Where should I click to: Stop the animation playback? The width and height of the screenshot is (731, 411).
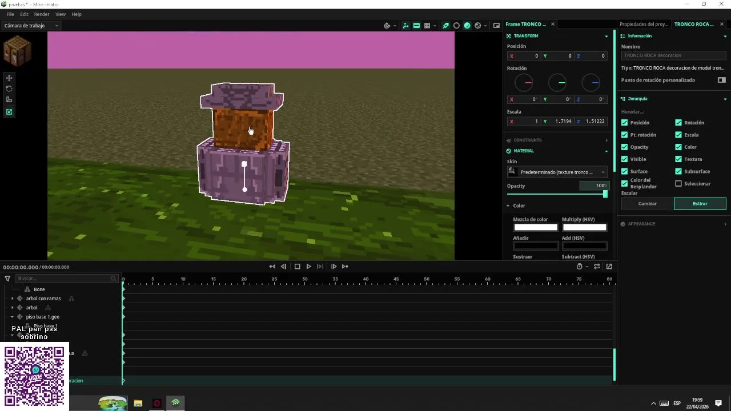pyautogui.click(x=297, y=267)
